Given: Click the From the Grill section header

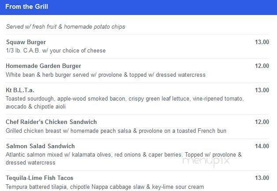Looking at the screenshot, I should (27, 7).
